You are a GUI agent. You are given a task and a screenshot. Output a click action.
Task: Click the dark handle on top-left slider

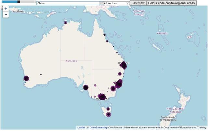(19, 2)
